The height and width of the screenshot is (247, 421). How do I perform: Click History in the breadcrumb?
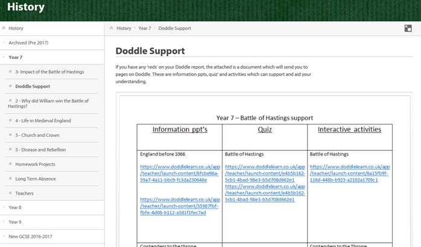124,28
